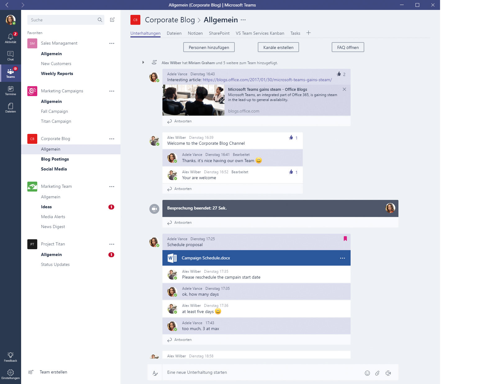Open the Fall Campaign channel
The width and height of the screenshot is (477, 384).
[x=54, y=111]
